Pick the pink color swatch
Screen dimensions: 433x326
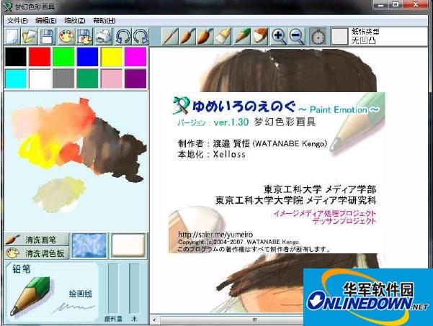(112, 78)
